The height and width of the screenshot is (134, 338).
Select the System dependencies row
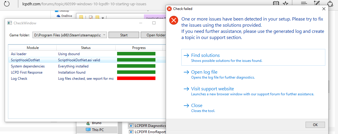point(87,66)
